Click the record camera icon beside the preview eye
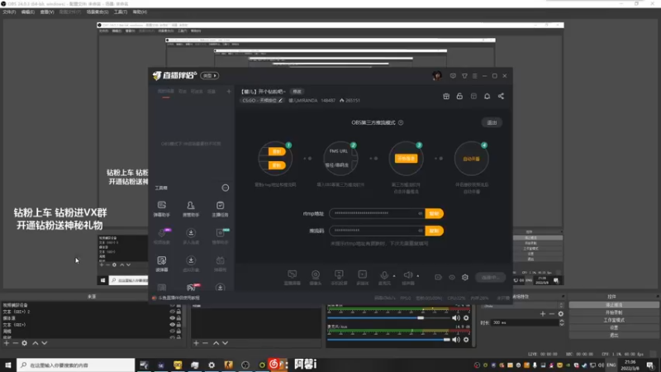The height and width of the screenshot is (372, 661). coord(439,278)
